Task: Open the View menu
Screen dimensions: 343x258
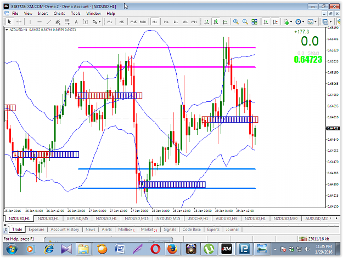Action: pyautogui.click(x=28, y=13)
